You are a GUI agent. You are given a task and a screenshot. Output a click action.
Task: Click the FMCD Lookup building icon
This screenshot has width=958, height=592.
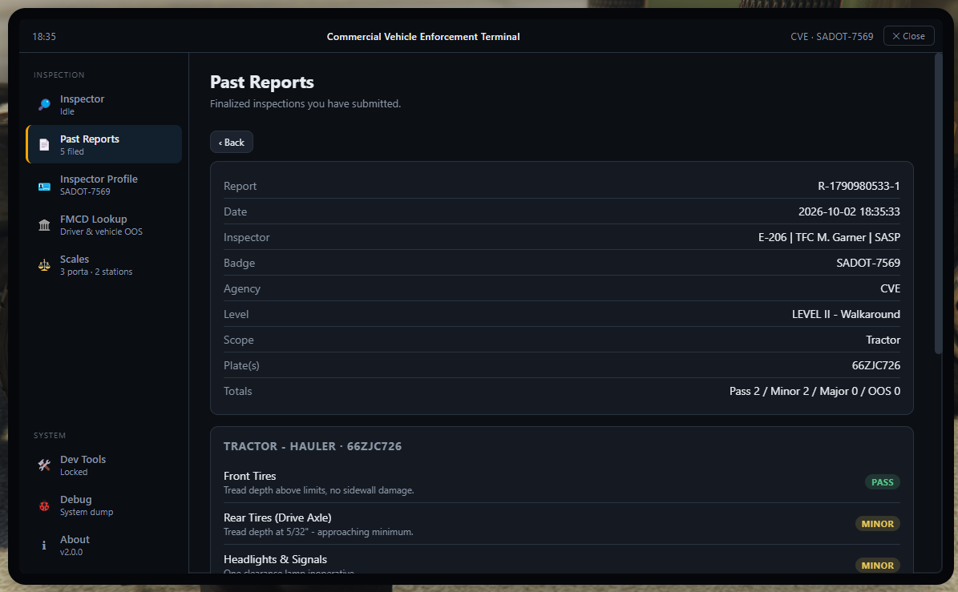point(44,225)
